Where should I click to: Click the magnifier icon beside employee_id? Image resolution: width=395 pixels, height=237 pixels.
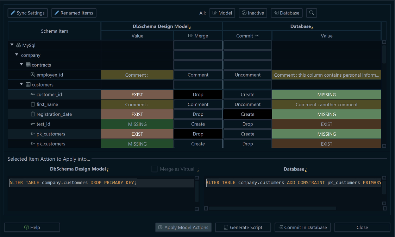[x=32, y=75]
